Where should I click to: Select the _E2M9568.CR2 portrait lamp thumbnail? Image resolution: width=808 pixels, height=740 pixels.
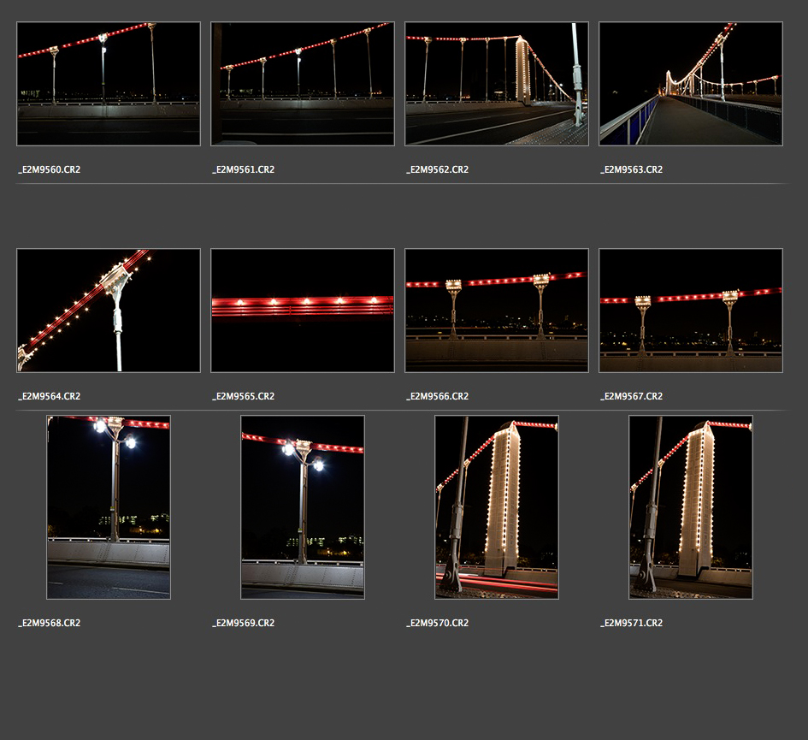coord(109,507)
